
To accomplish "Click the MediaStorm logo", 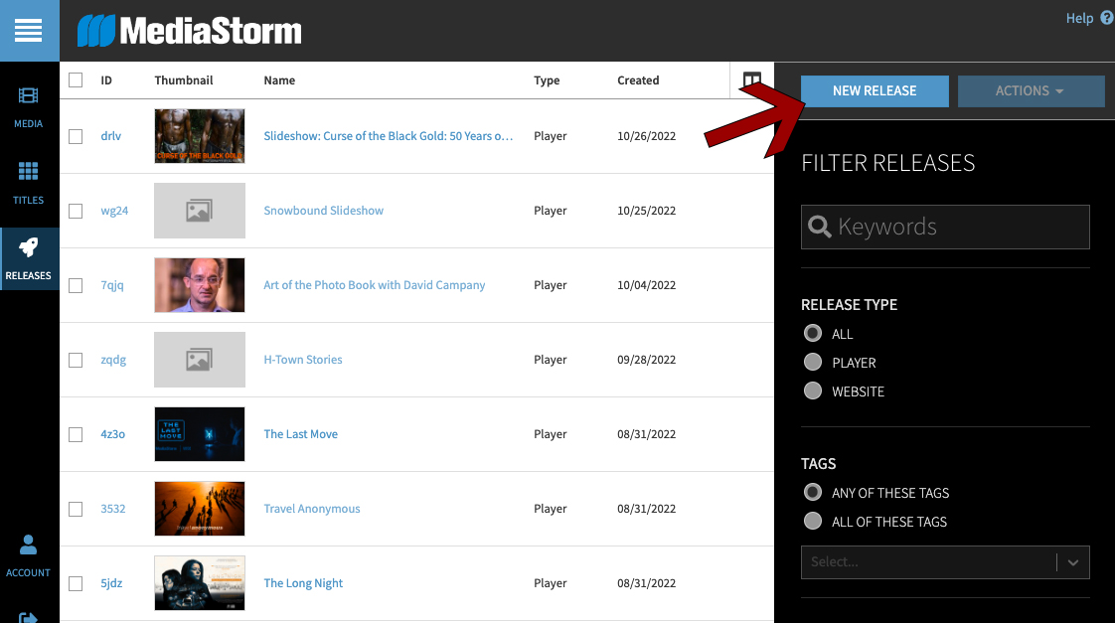I will (190, 31).
